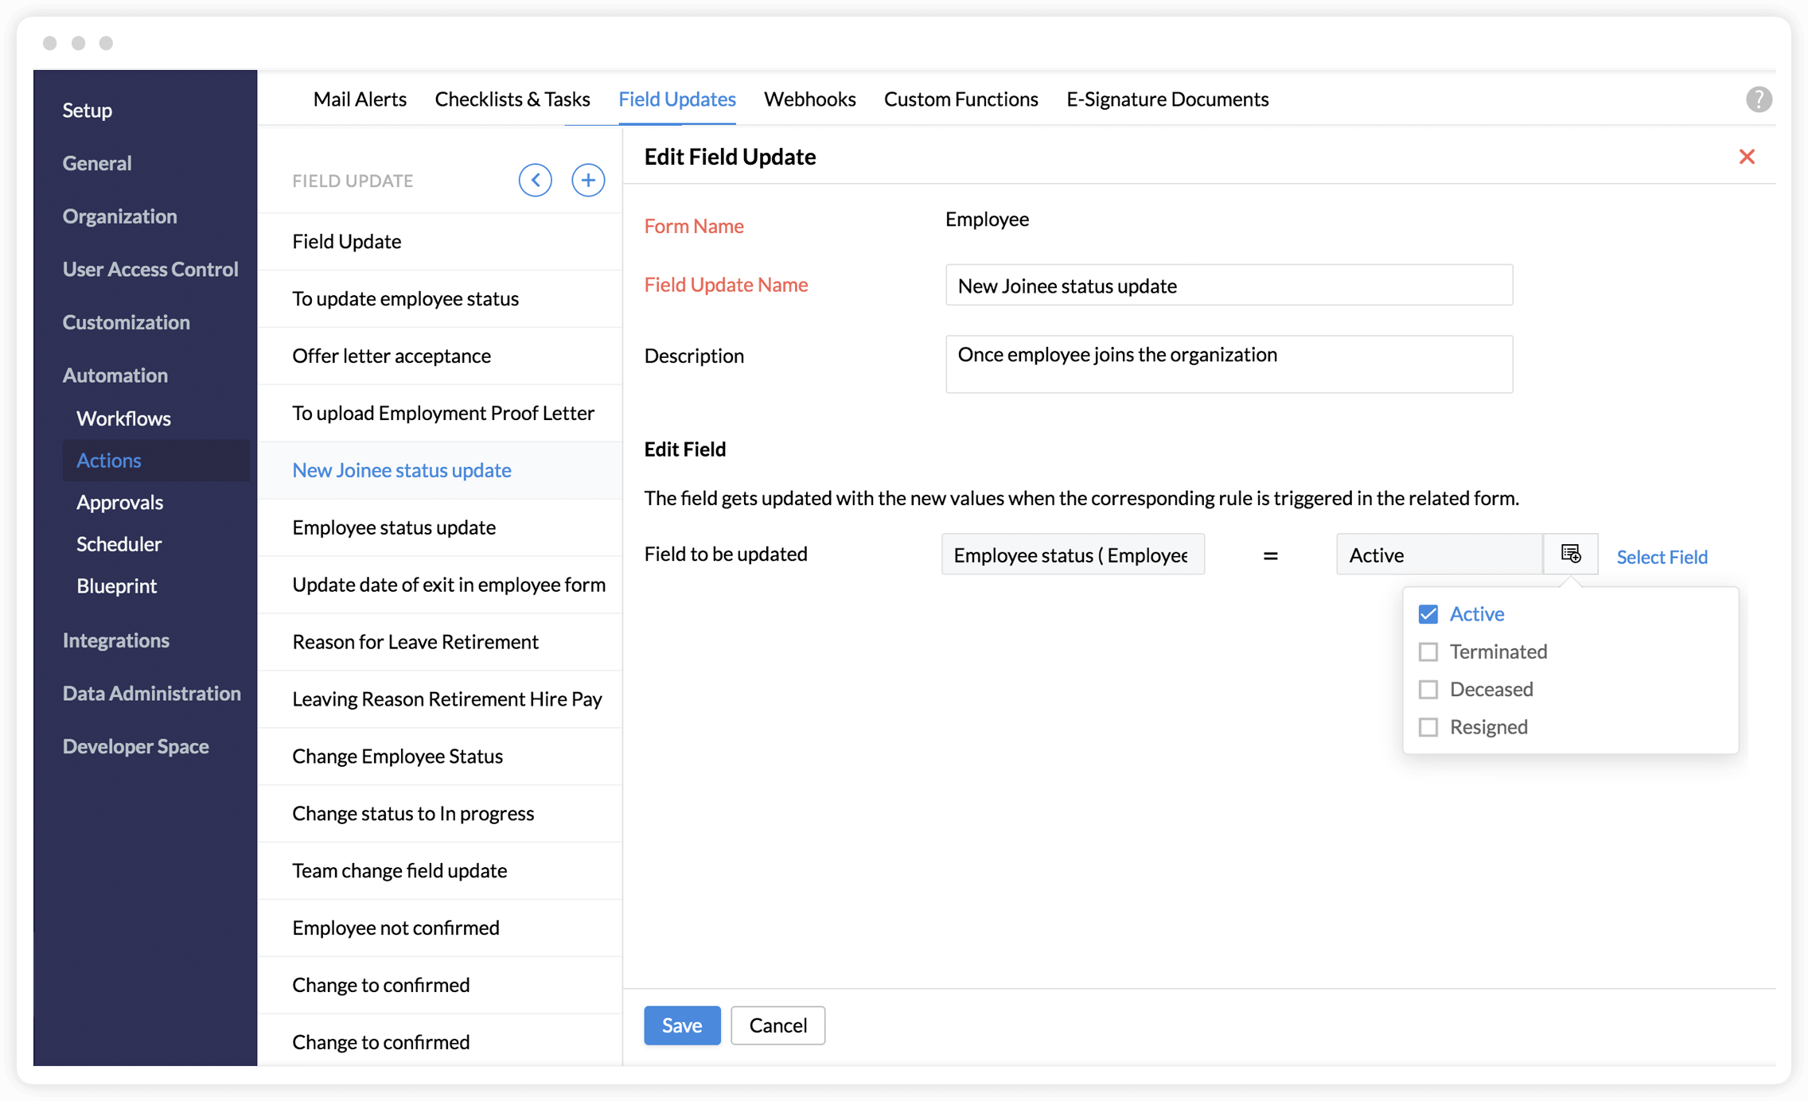The width and height of the screenshot is (1808, 1101).
Task: Switch to Mail Alerts tab
Action: point(360,99)
